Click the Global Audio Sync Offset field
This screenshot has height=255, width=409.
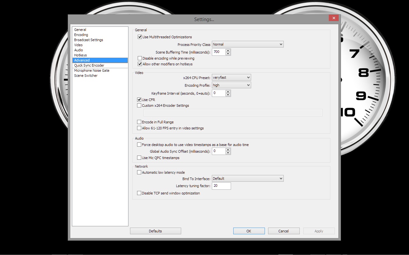point(219,151)
